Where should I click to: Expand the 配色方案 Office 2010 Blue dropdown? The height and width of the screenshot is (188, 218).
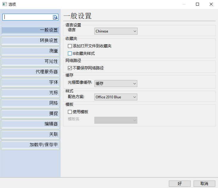[116, 97]
